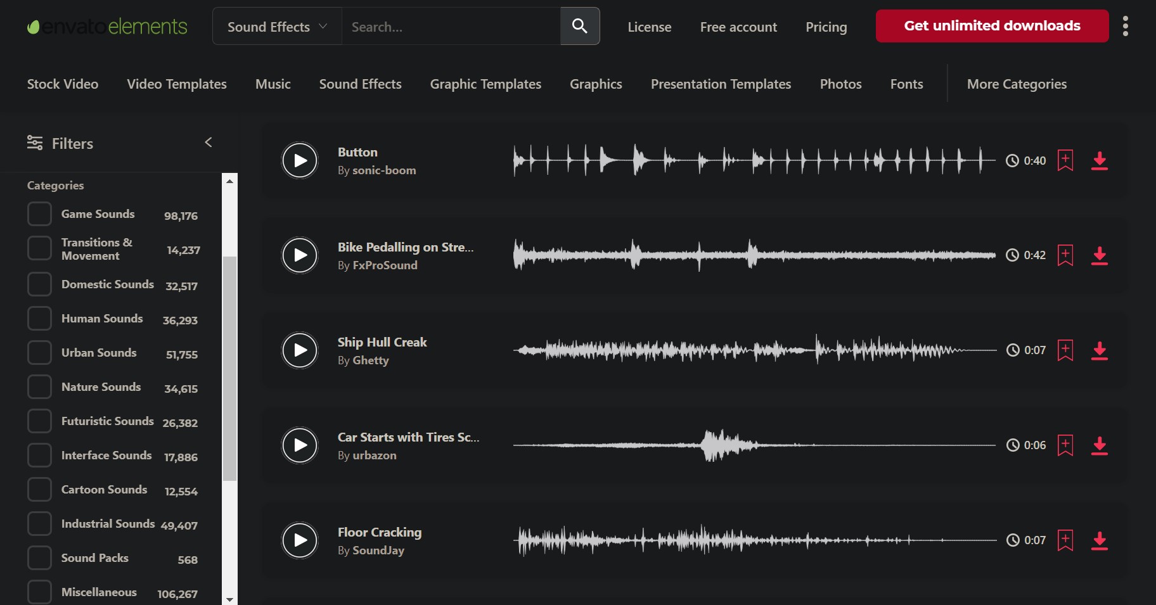Check the Miscellaneous category

click(39, 592)
